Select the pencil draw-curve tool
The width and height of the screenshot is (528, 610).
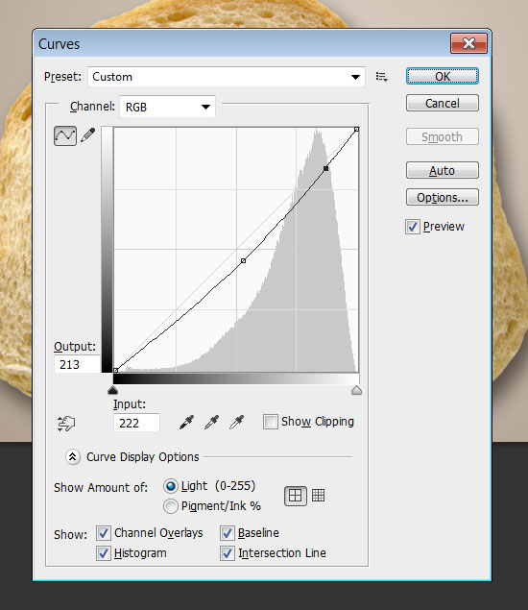(x=88, y=135)
